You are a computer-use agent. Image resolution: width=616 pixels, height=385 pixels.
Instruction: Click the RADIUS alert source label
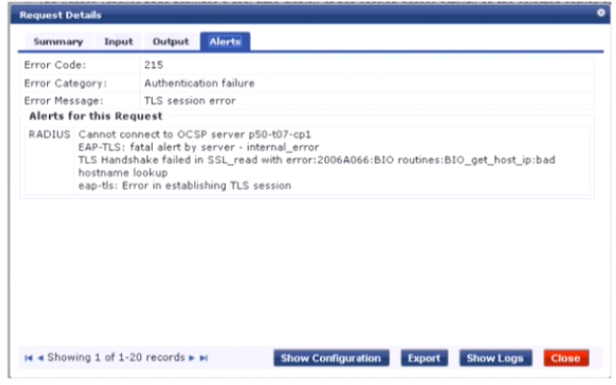[50, 134]
